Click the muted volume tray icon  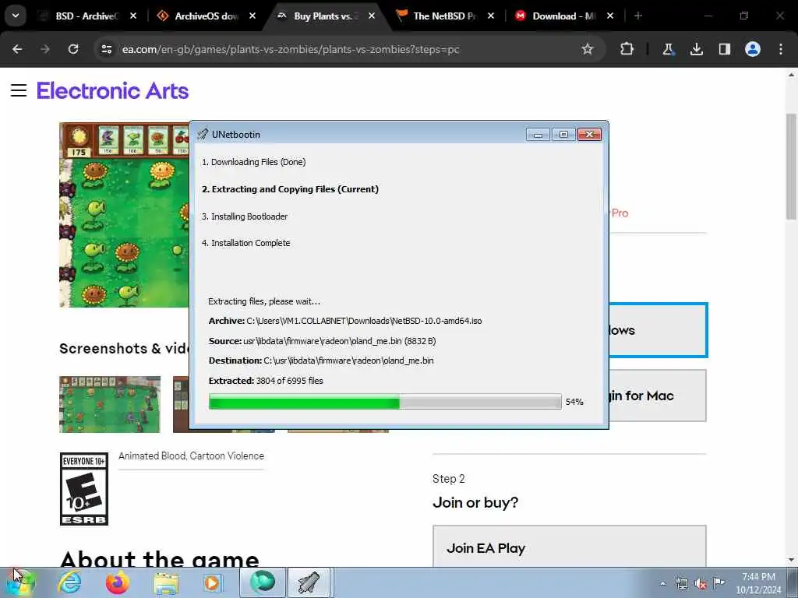click(701, 583)
